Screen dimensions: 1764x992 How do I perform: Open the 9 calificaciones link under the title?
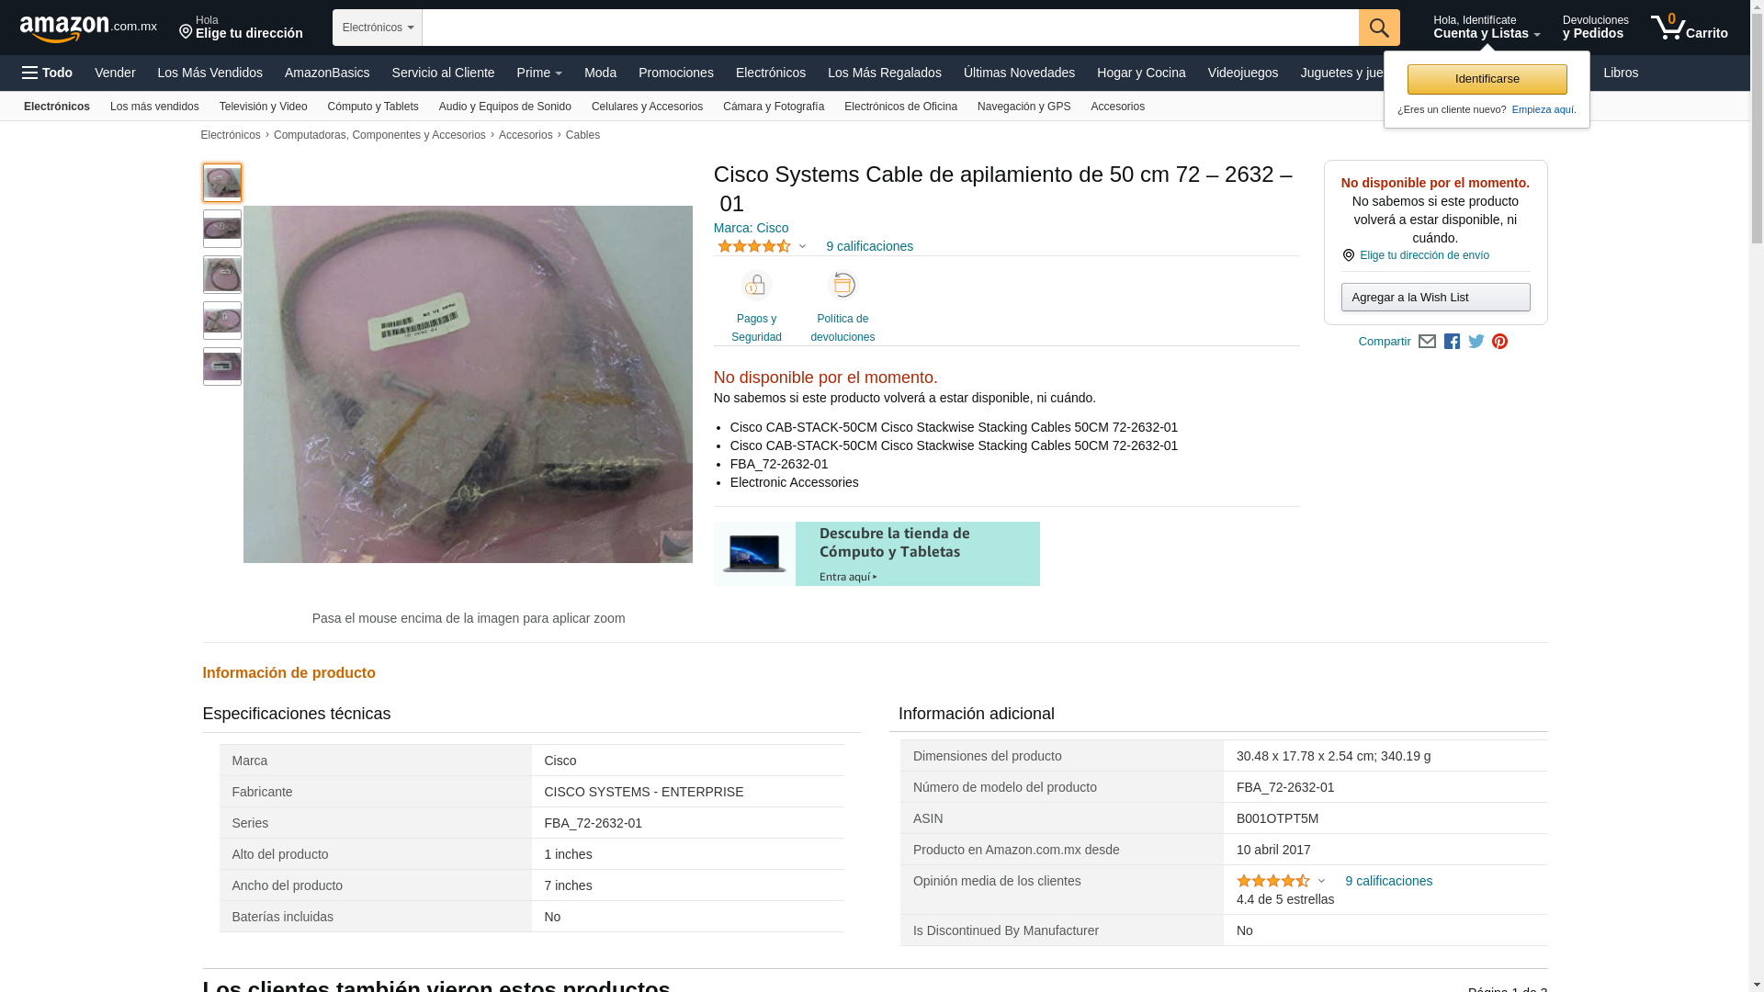click(x=869, y=246)
